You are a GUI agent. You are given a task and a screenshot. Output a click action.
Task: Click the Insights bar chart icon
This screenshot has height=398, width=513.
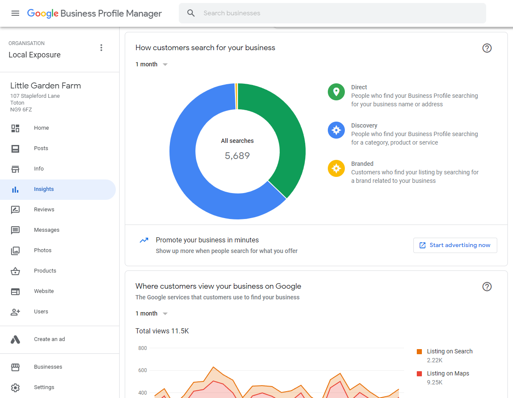pos(15,189)
